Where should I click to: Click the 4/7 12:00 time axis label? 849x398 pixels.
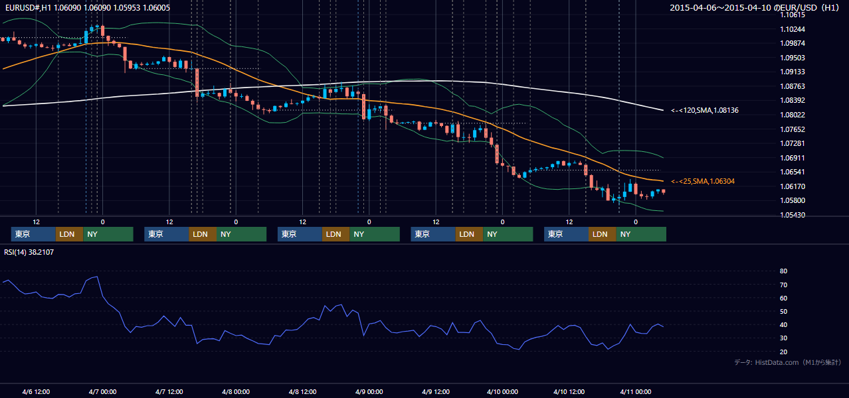click(169, 391)
